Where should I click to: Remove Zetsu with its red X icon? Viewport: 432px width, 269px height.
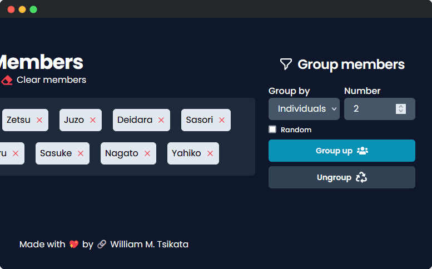coord(39,120)
